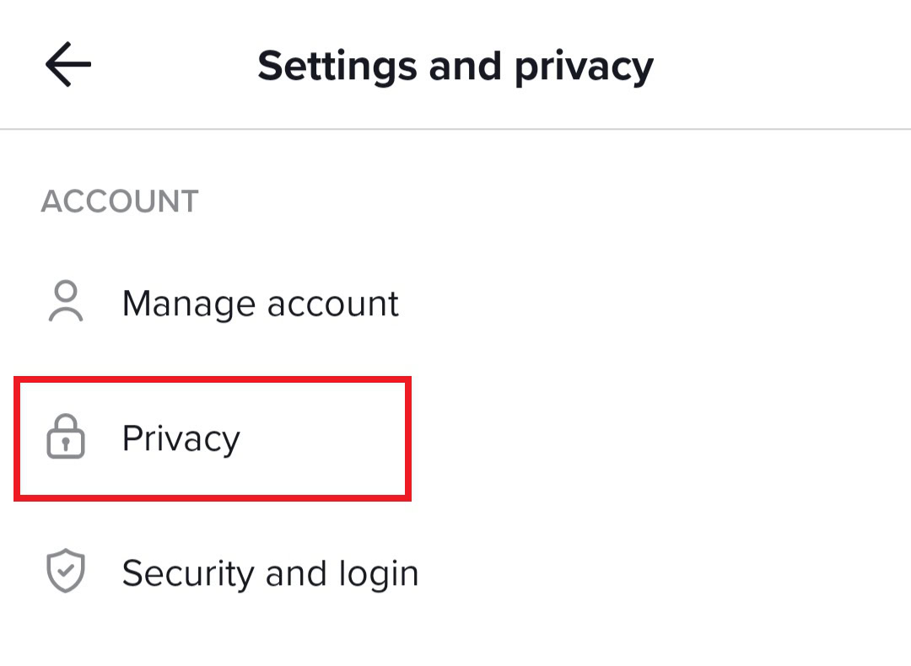Click the ACCOUNT section header
The width and height of the screenshot is (911, 666).
point(120,202)
